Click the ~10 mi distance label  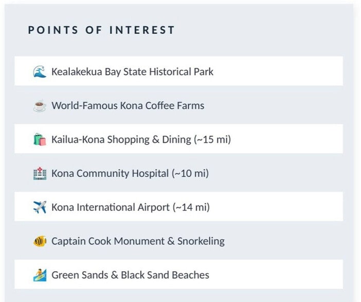(190, 173)
